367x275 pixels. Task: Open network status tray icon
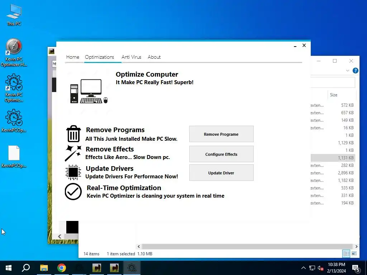pos(312,268)
